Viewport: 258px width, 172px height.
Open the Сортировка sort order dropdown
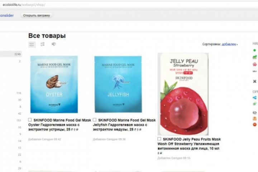click(x=230, y=44)
